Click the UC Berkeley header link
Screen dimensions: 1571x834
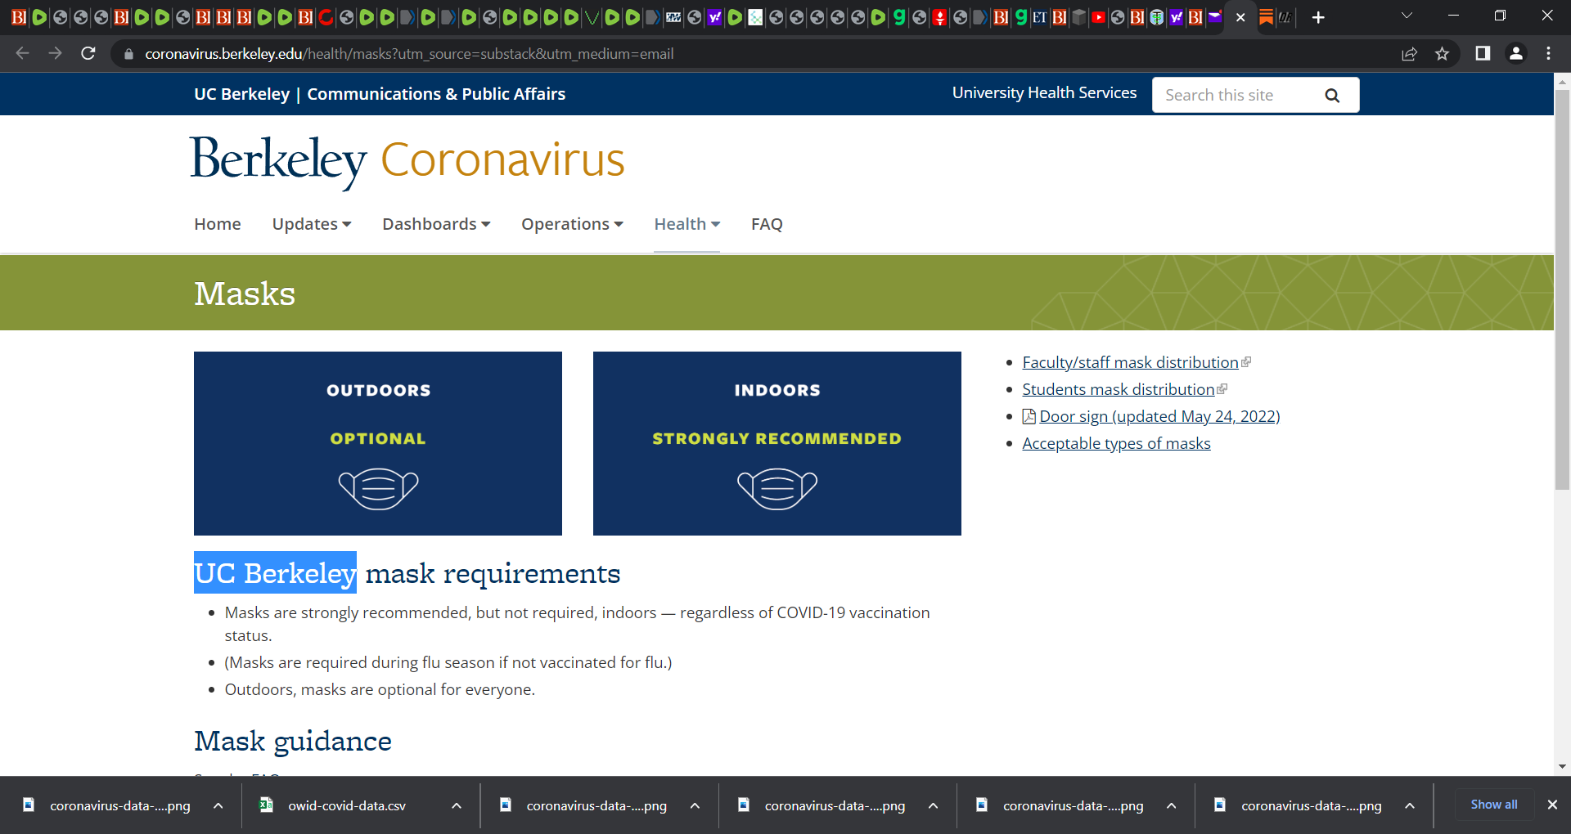pyautogui.click(x=241, y=94)
